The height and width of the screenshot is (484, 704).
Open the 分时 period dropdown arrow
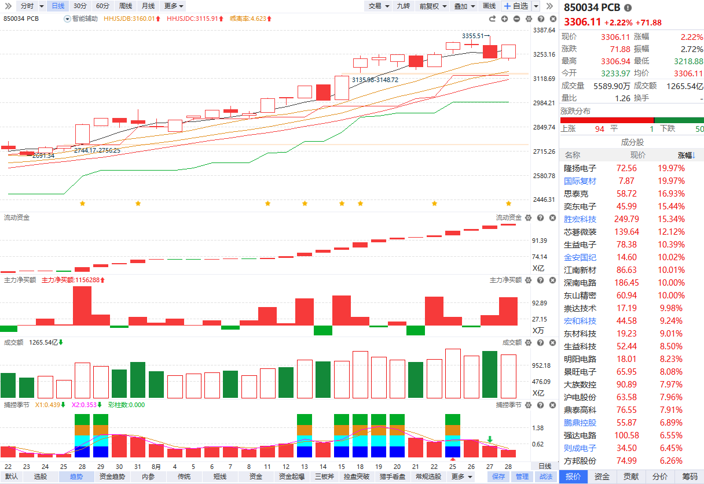point(42,6)
